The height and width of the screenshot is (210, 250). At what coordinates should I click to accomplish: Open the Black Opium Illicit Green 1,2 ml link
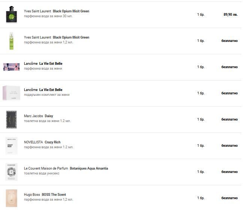pyautogui.click(x=71, y=37)
